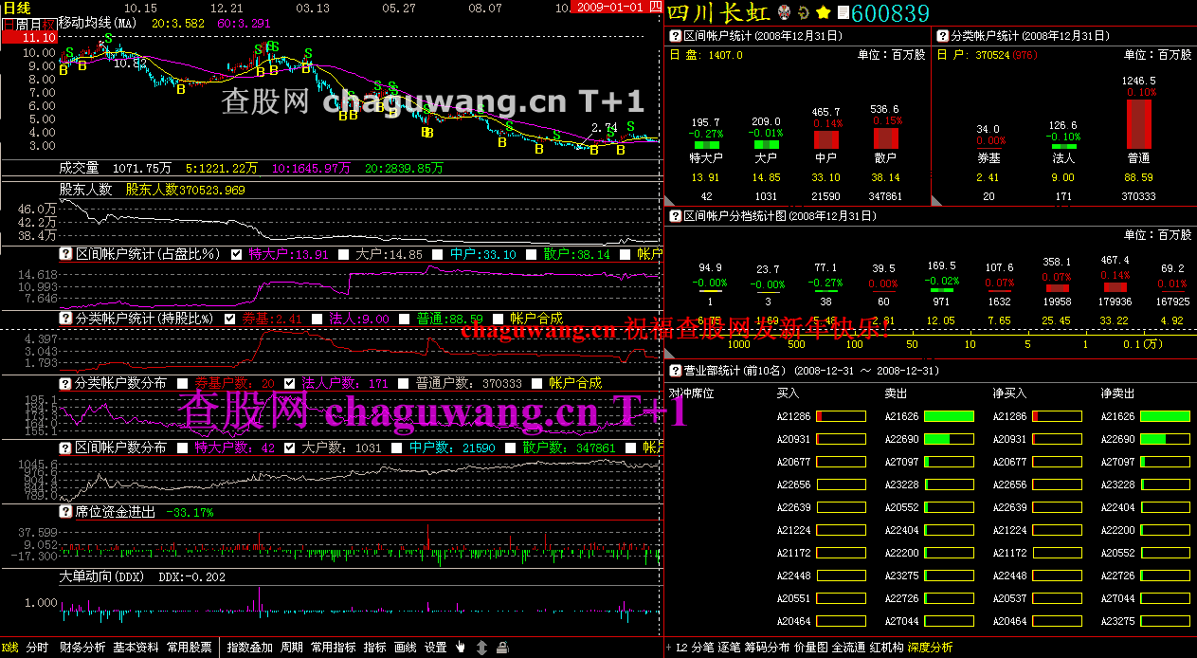The height and width of the screenshot is (658, 1197).
Task: Open 财务分析 financial analysis
Action: (82, 648)
